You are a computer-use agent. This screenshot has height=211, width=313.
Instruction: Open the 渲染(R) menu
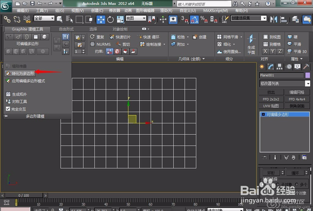tap(166, 11)
